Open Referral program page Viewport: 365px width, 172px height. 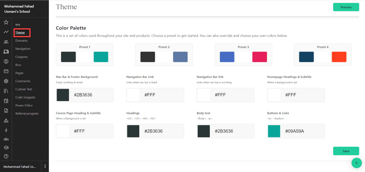click(x=27, y=113)
